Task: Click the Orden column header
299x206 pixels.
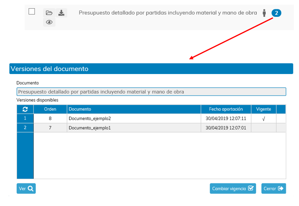Action: click(50, 109)
